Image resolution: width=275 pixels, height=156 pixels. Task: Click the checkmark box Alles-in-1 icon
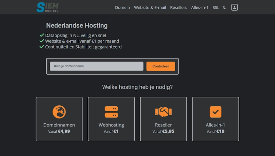[215, 112]
